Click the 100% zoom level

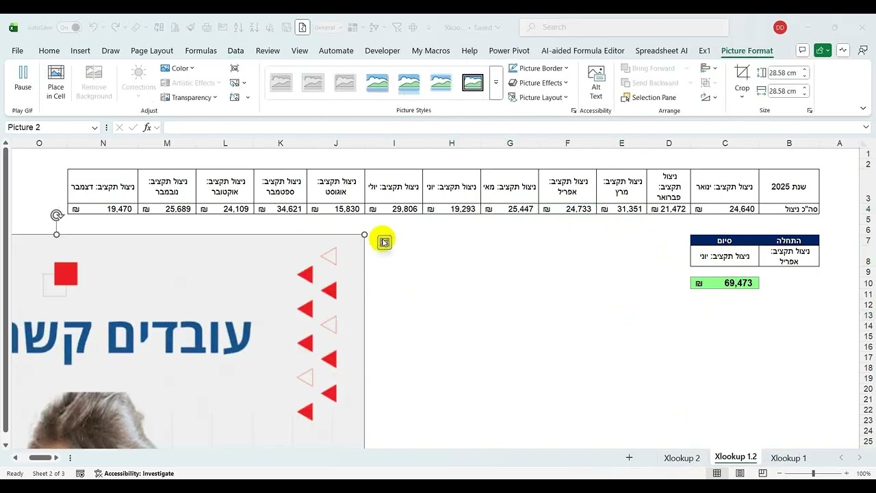(x=863, y=473)
